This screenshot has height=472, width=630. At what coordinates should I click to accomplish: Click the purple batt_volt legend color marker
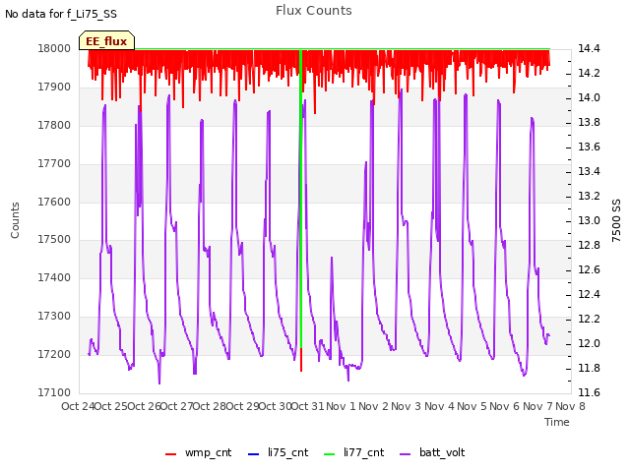(x=406, y=454)
